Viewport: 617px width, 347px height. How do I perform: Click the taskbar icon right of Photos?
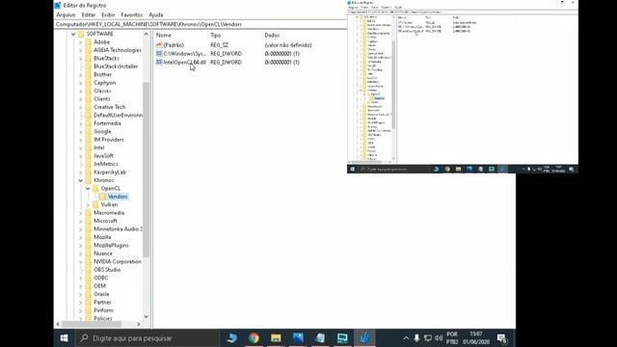pyautogui.click(x=320, y=338)
